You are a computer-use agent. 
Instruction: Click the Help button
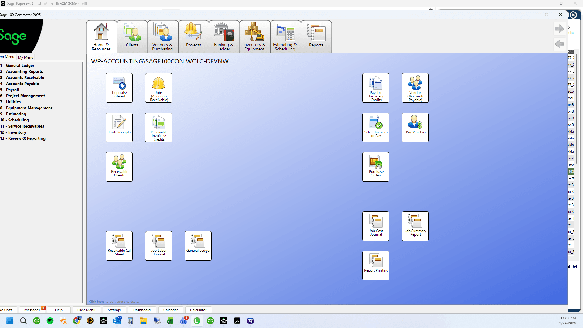pyautogui.click(x=59, y=310)
